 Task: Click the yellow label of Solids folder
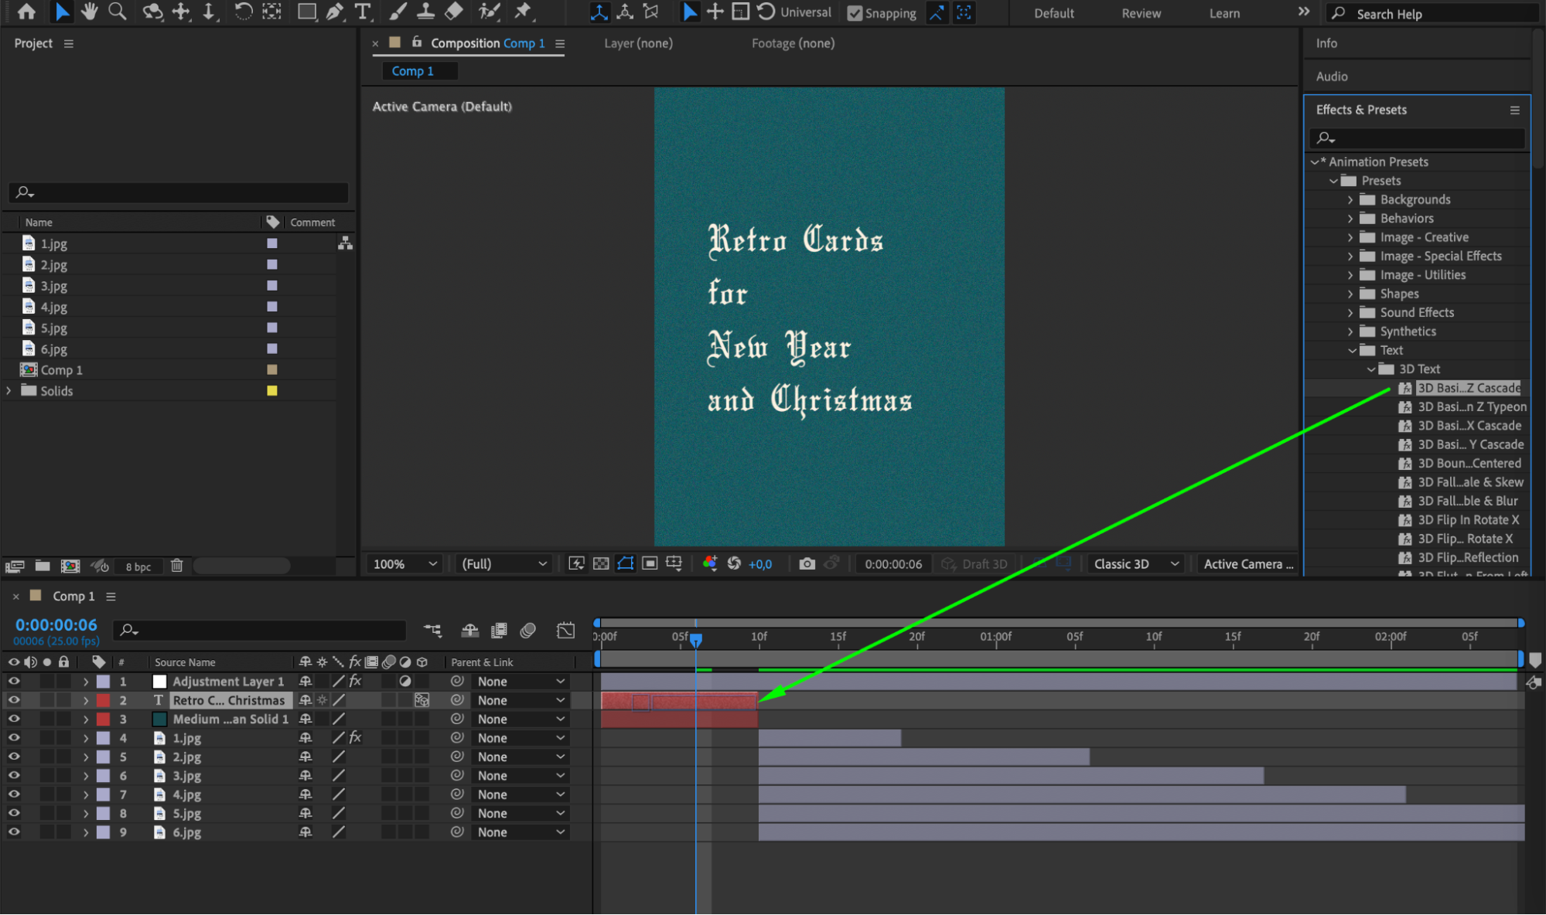(272, 390)
